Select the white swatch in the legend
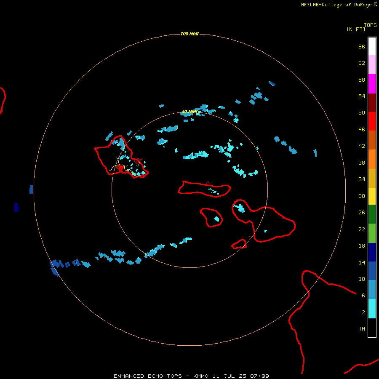 coord(372,46)
